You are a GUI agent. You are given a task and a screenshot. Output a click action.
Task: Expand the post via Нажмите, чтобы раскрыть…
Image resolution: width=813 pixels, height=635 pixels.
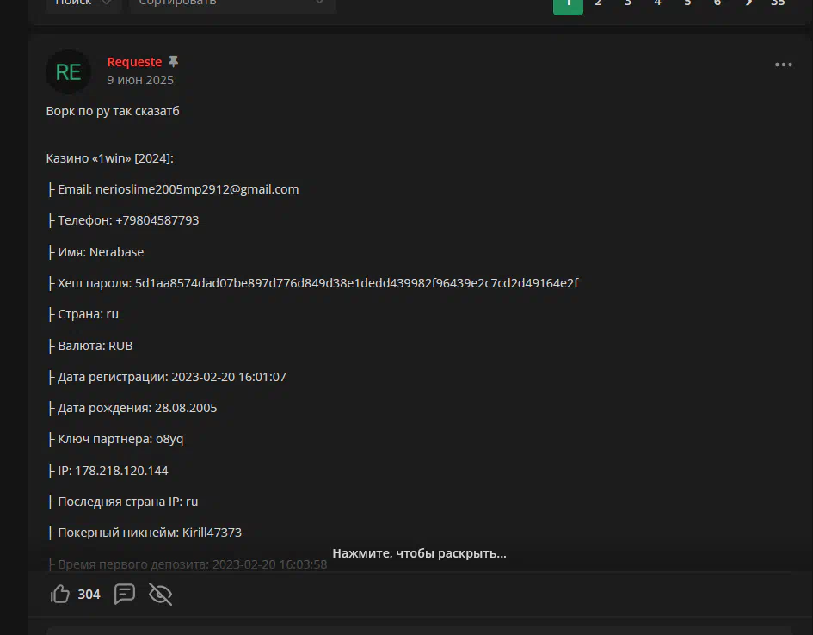click(x=419, y=553)
